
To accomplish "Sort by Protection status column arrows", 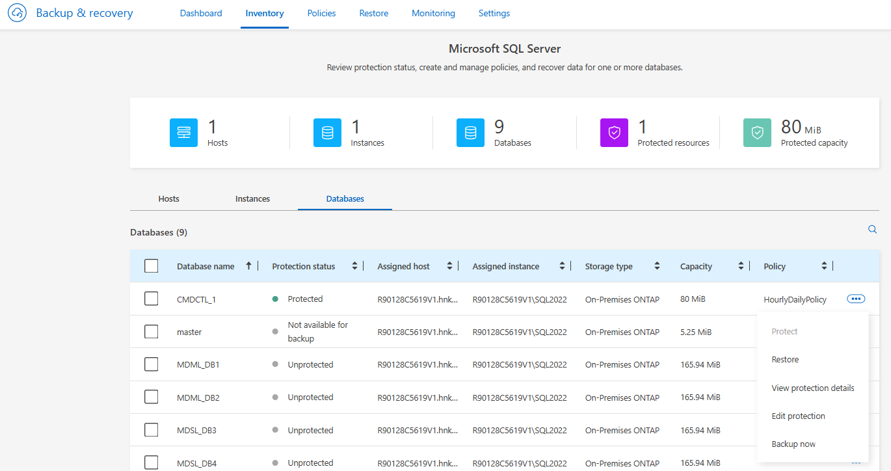I will point(354,266).
